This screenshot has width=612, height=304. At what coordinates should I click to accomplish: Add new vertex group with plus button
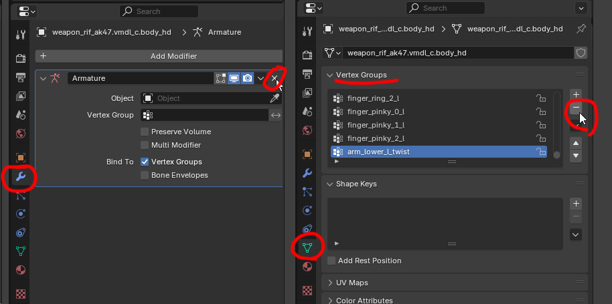[x=577, y=95]
